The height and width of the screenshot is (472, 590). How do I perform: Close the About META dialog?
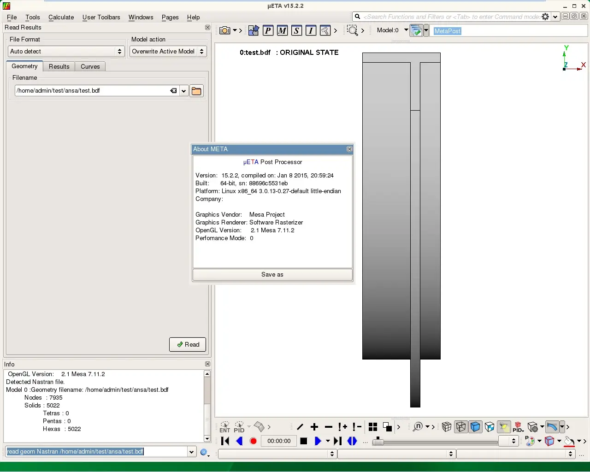click(x=349, y=149)
